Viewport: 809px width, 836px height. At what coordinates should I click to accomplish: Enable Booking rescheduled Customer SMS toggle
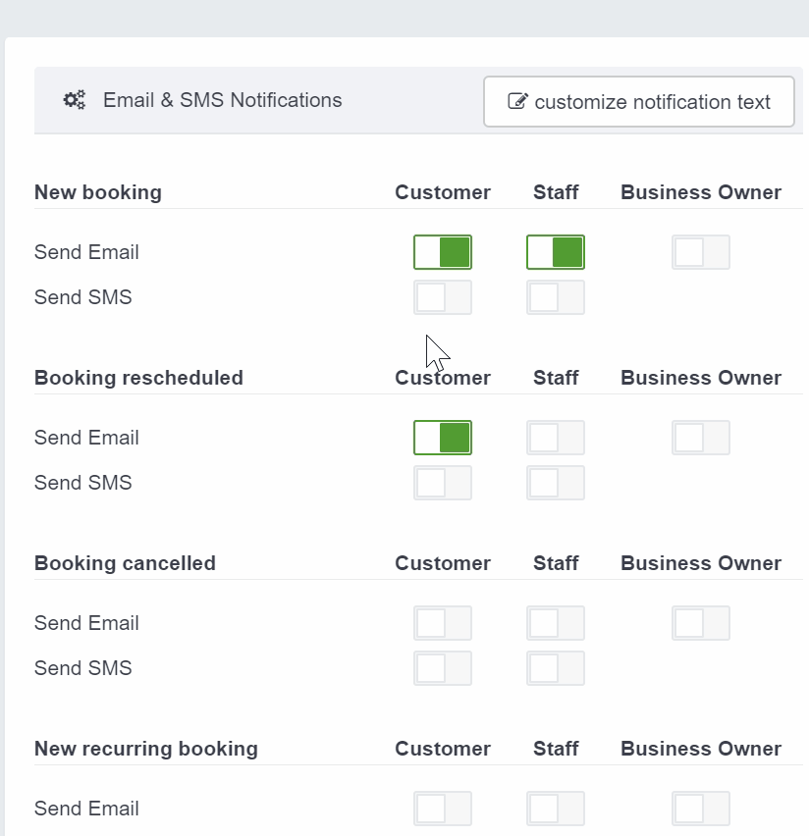[443, 483]
